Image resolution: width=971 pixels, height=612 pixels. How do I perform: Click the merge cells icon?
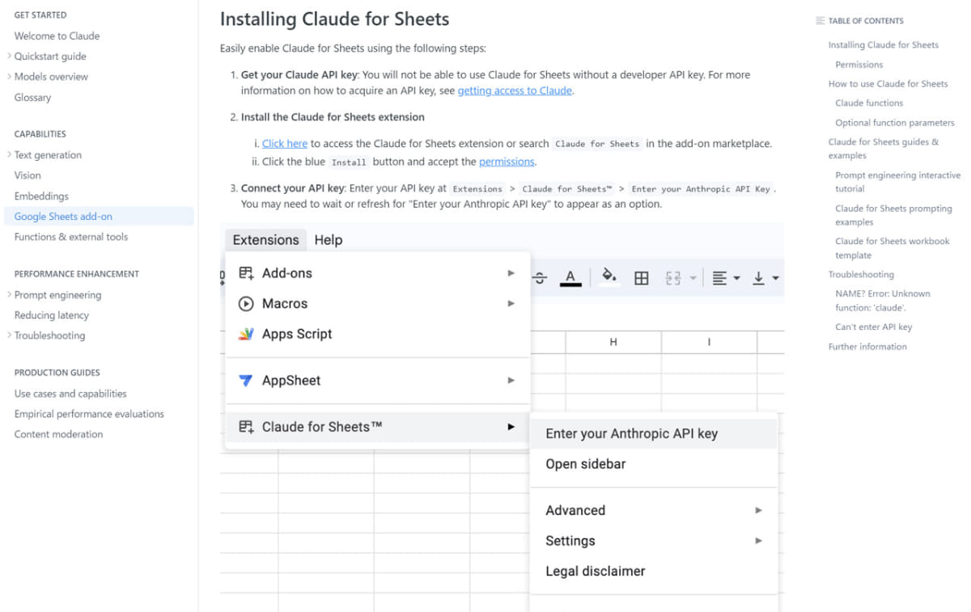[672, 278]
